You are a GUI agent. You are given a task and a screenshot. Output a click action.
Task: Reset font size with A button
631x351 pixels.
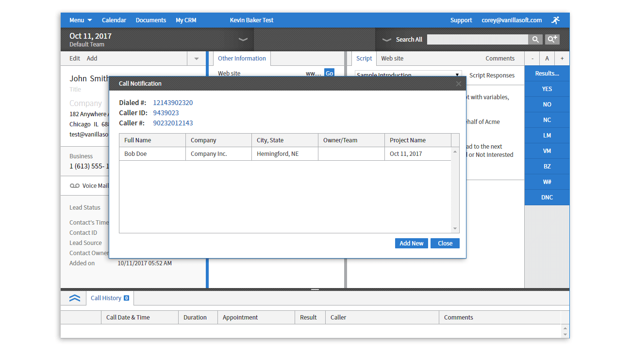(547, 59)
